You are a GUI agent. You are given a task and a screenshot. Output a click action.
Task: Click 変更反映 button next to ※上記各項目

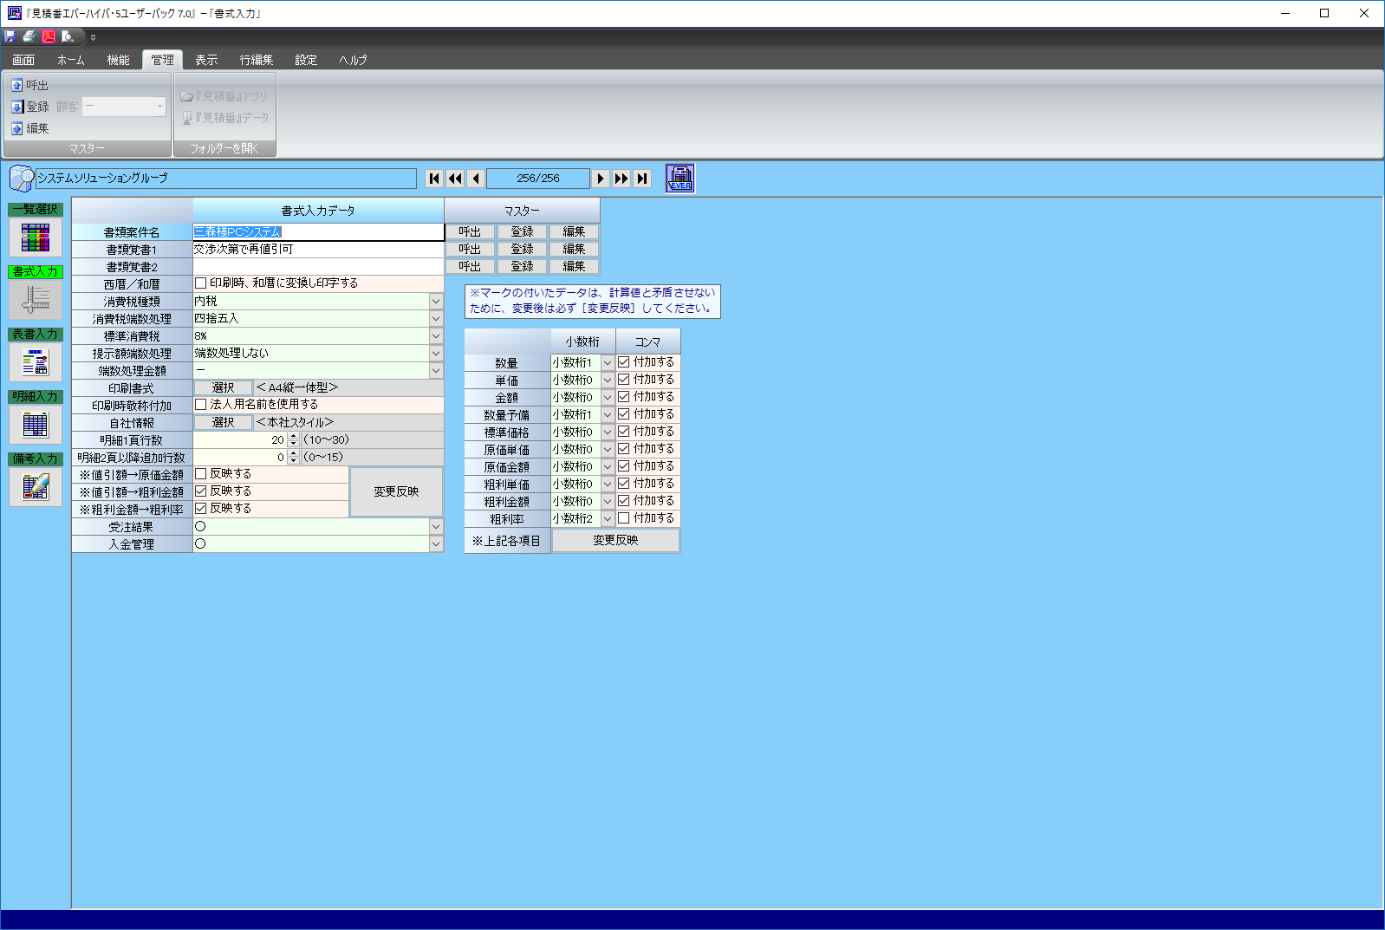click(x=615, y=540)
